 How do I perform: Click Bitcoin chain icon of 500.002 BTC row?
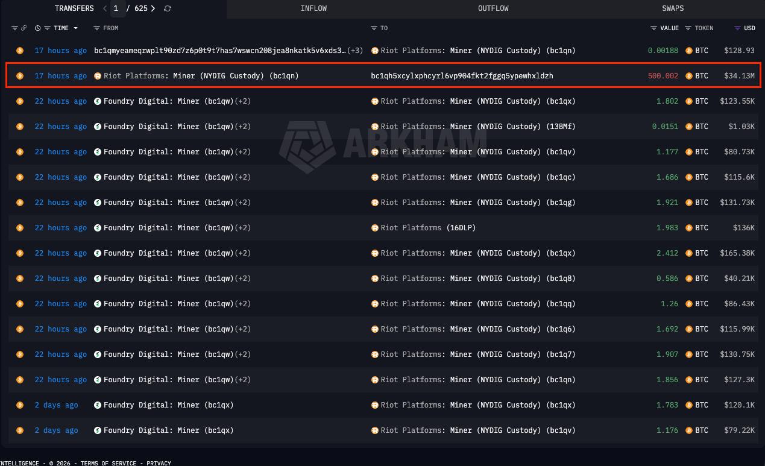point(20,76)
